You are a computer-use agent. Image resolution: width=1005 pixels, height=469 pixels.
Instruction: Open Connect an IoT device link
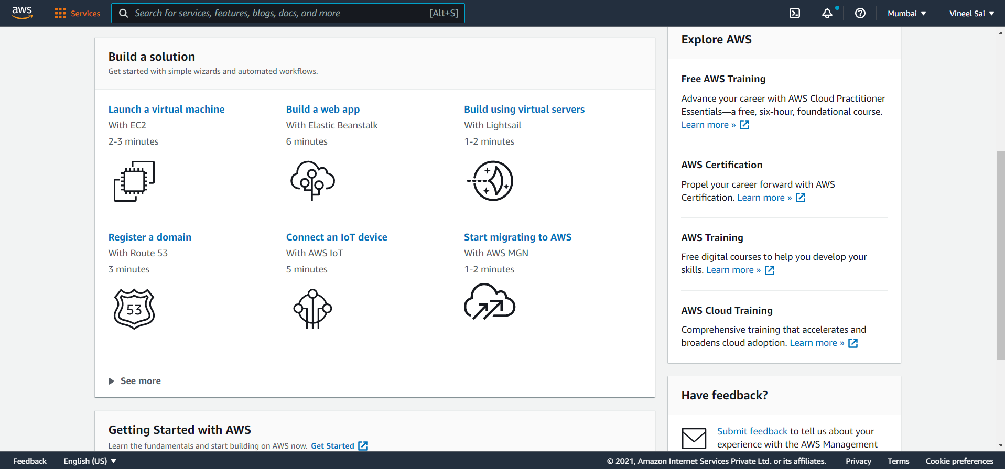pyautogui.click(x=337, y=237)
